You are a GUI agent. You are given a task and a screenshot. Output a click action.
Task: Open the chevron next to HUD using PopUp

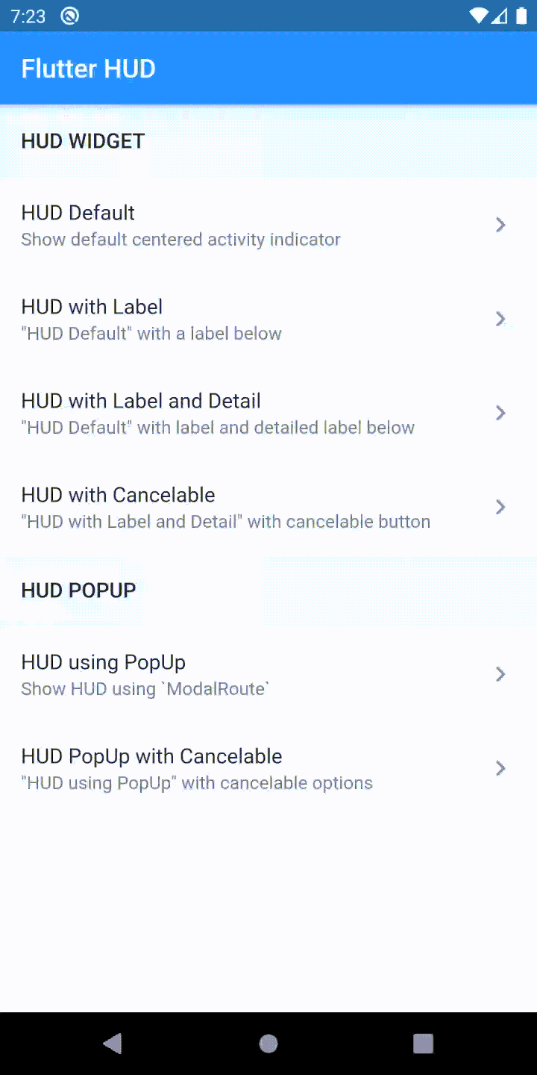click(500, 674)
